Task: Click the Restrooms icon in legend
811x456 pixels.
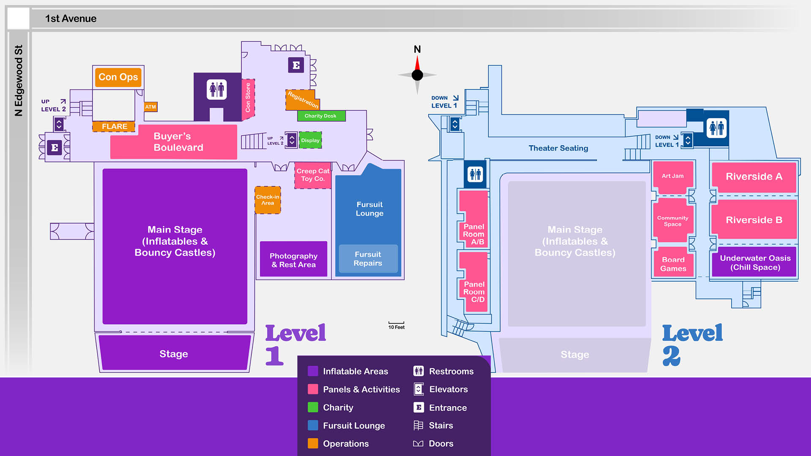Action: tap(418, 371)
